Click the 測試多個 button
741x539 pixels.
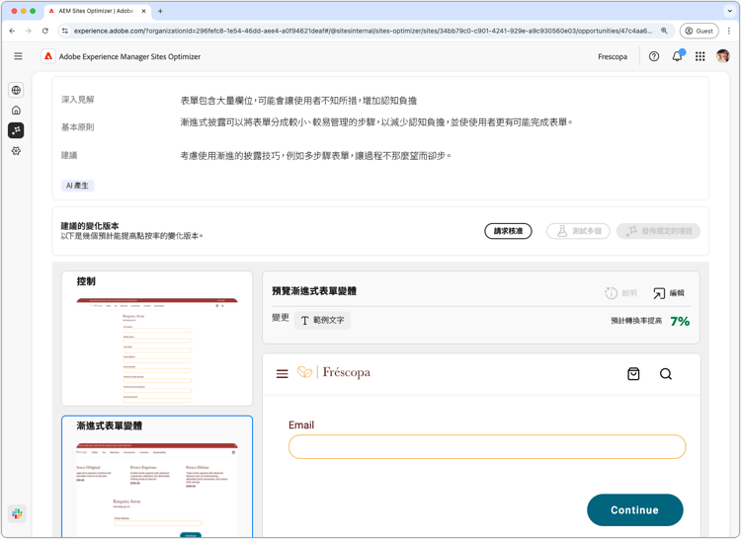(x=578, y=231)
